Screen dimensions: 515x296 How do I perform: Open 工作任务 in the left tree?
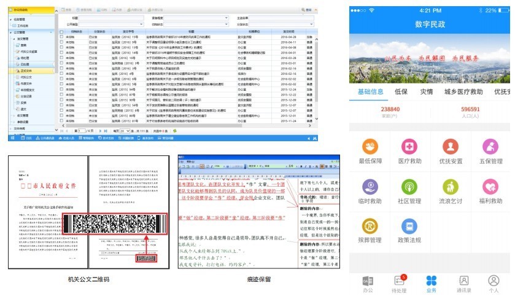20,26
